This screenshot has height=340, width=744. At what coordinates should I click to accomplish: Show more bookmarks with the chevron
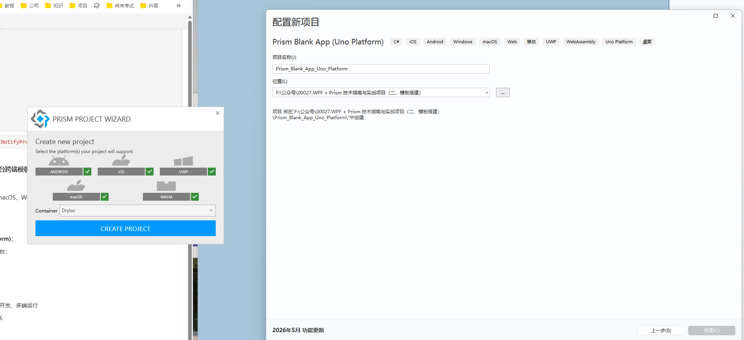click(179, 6)
